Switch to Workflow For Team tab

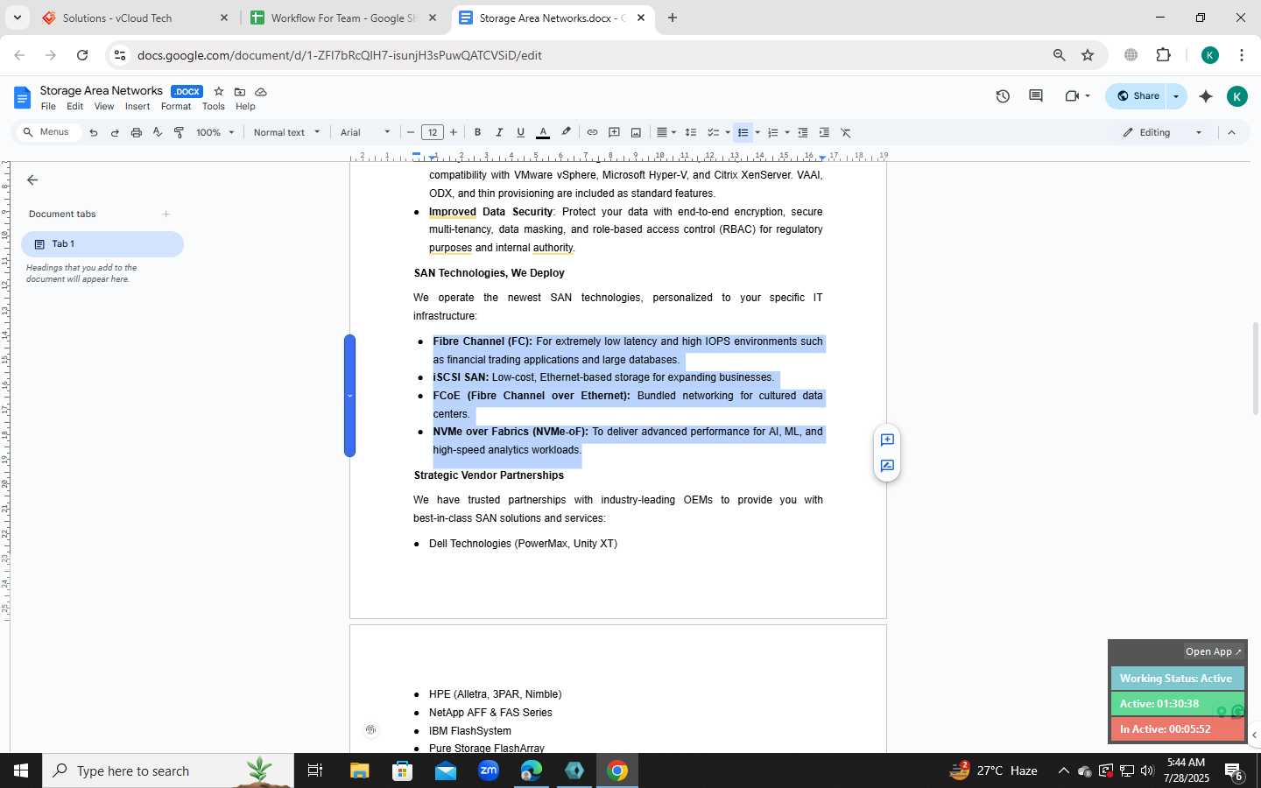[x=343, y=18]
